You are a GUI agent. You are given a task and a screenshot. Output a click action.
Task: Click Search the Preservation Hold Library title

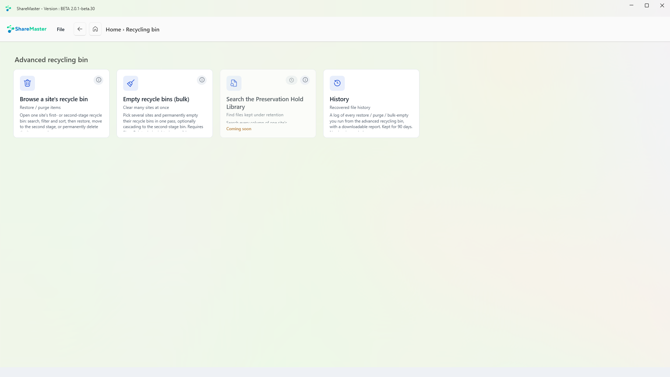coord(265,103)
